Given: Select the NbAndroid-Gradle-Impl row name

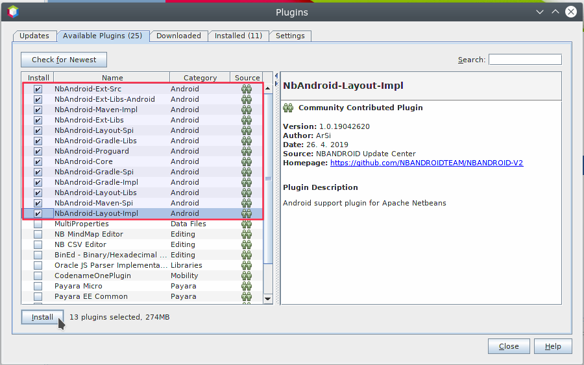Looking at the screenshot, I should [96, 182].
